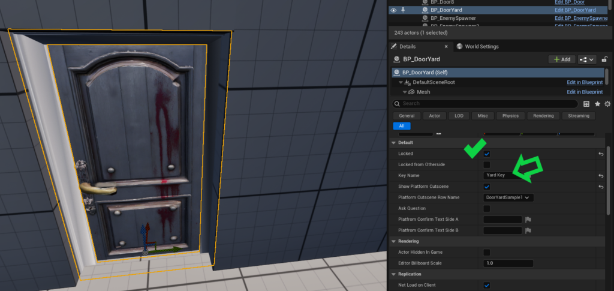
Task: Click the lock icon in Details header
Action: tap(605, 59)
